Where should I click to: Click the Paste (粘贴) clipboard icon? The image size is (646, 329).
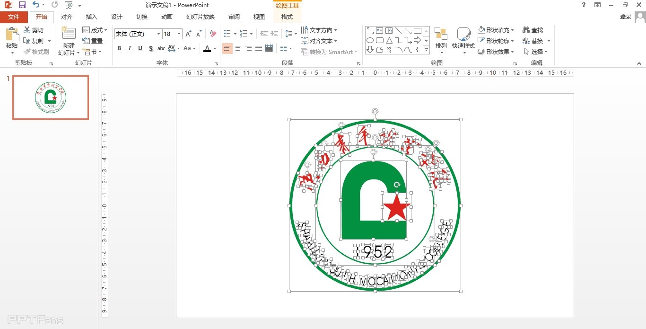click(x=12, y=35)
